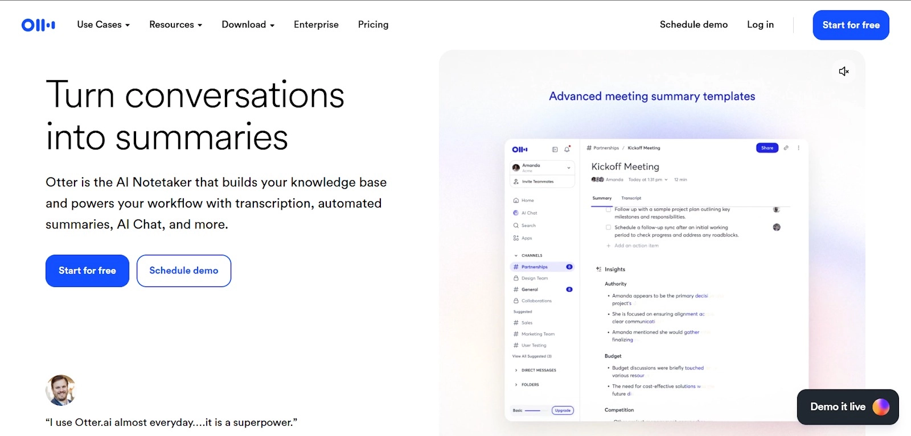The width and height of the screenshot is (911, 436).
Task: Check the 'Schedule a follow-up sync' action item
Action: point(609,227)
